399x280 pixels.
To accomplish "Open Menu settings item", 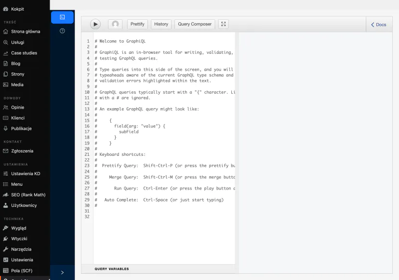I will click(25, 184).
